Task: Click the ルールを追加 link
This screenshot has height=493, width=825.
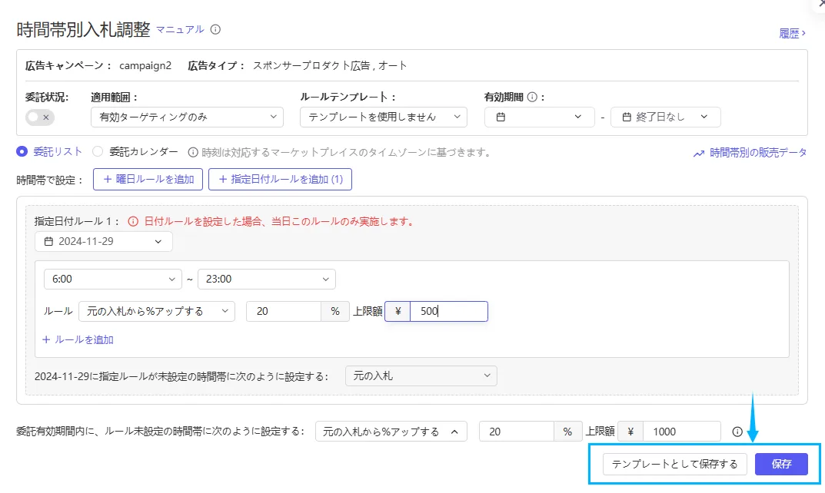Action: pos(78,340)
